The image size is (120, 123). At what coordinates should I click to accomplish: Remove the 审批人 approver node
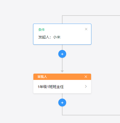click(86, 77)
